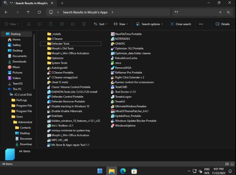The height and width of the screenshot is (175, 236).
Task: Select Jim's Toolbox v3.1 item
Action: (60, 126)
